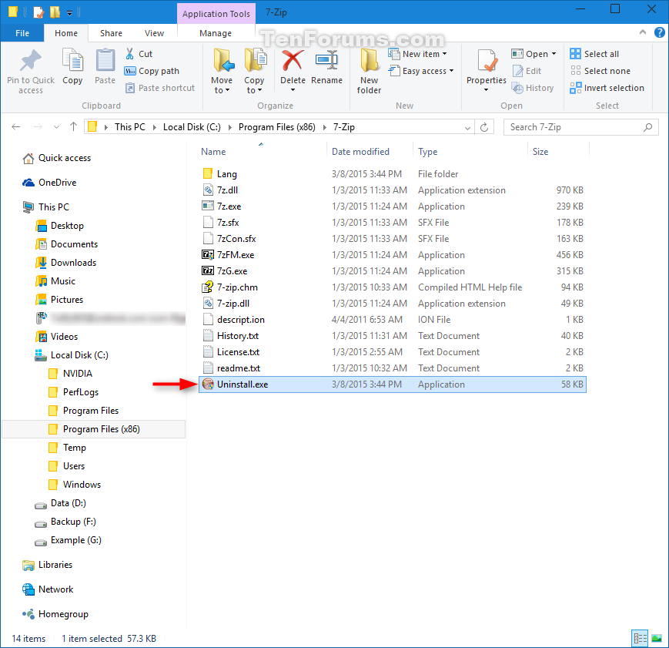Click in the Search 7-Zip box
Screen dimensions: 669x648
pos(580,127)
